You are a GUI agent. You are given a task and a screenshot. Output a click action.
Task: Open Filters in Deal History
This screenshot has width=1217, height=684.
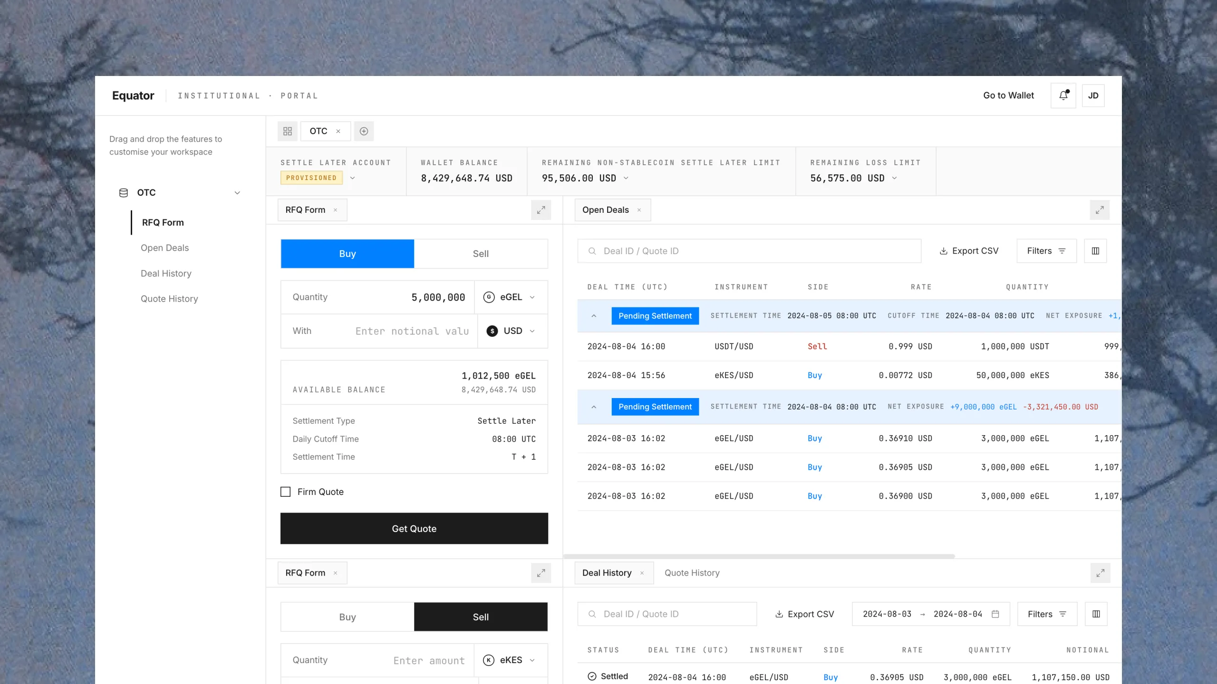click(x=1047, y=614)
